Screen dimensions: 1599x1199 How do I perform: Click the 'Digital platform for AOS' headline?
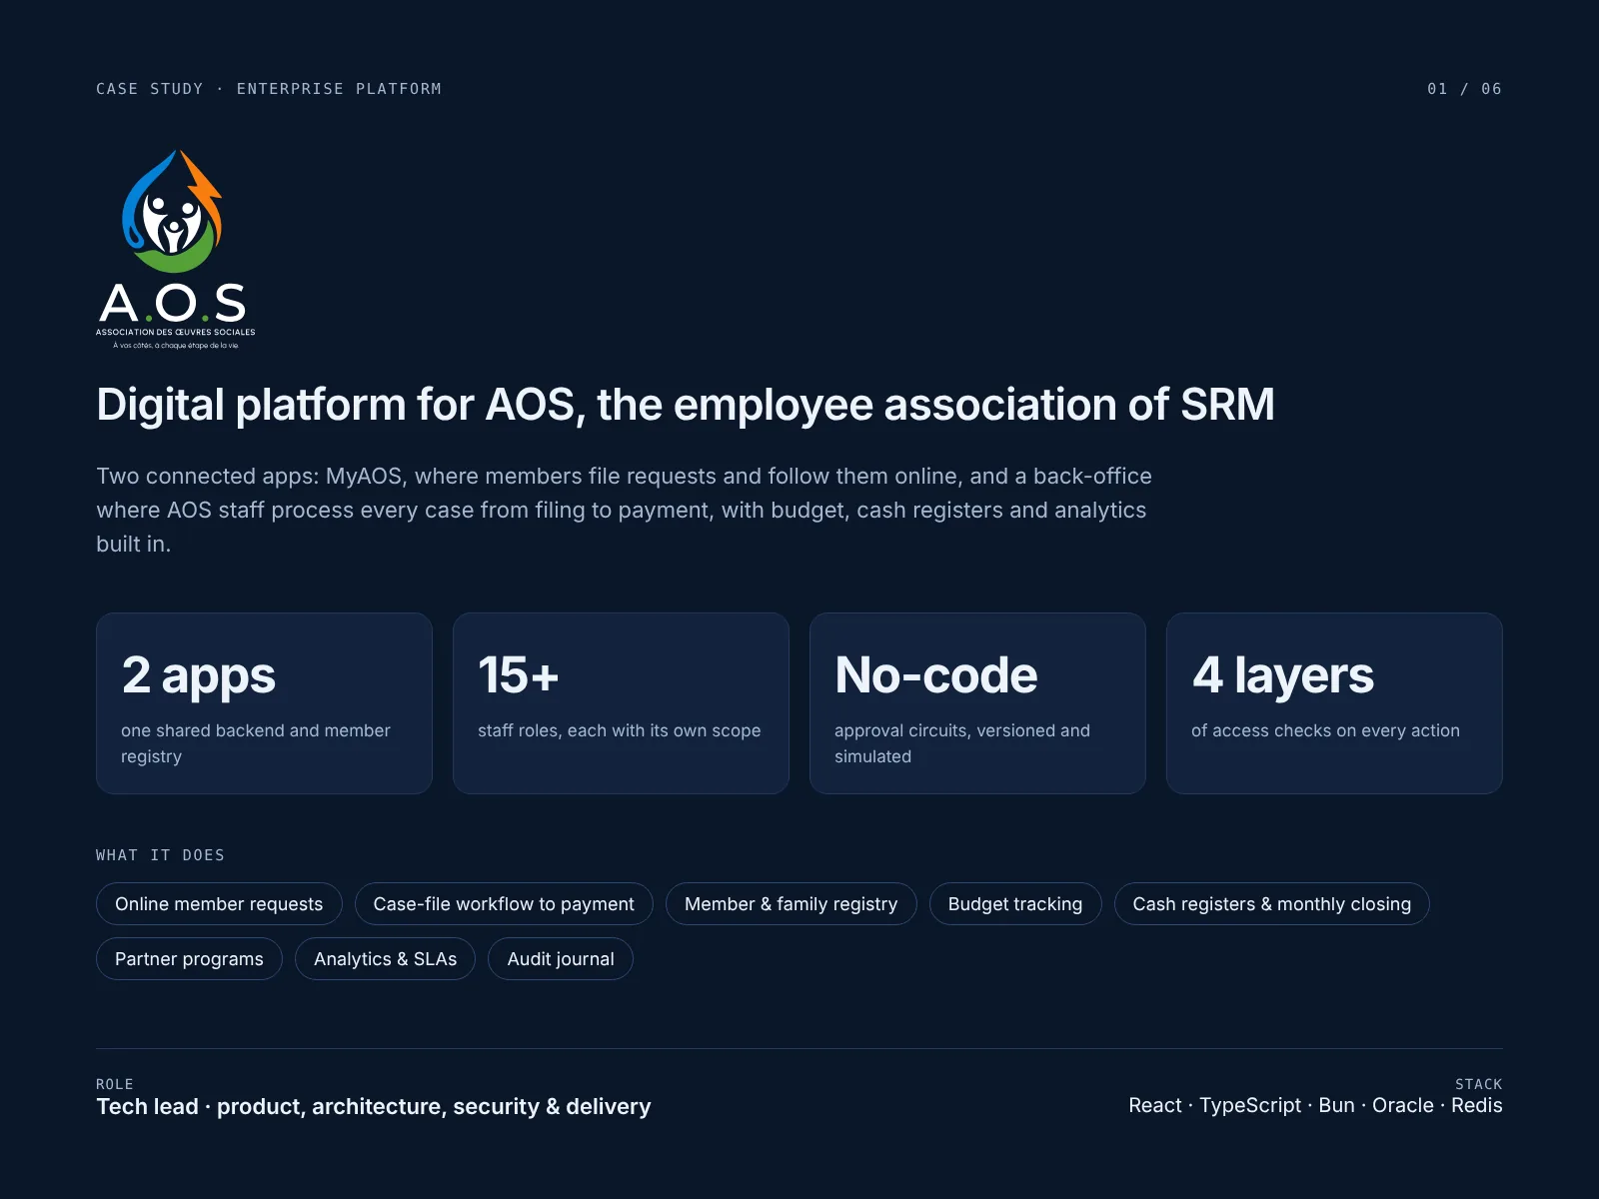pyautogui.click(x=686, y=405)
